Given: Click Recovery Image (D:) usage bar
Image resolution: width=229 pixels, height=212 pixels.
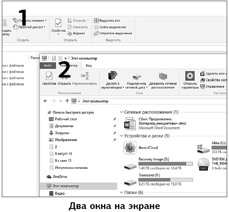Looking at the screenshot, I should click(166, 164).
